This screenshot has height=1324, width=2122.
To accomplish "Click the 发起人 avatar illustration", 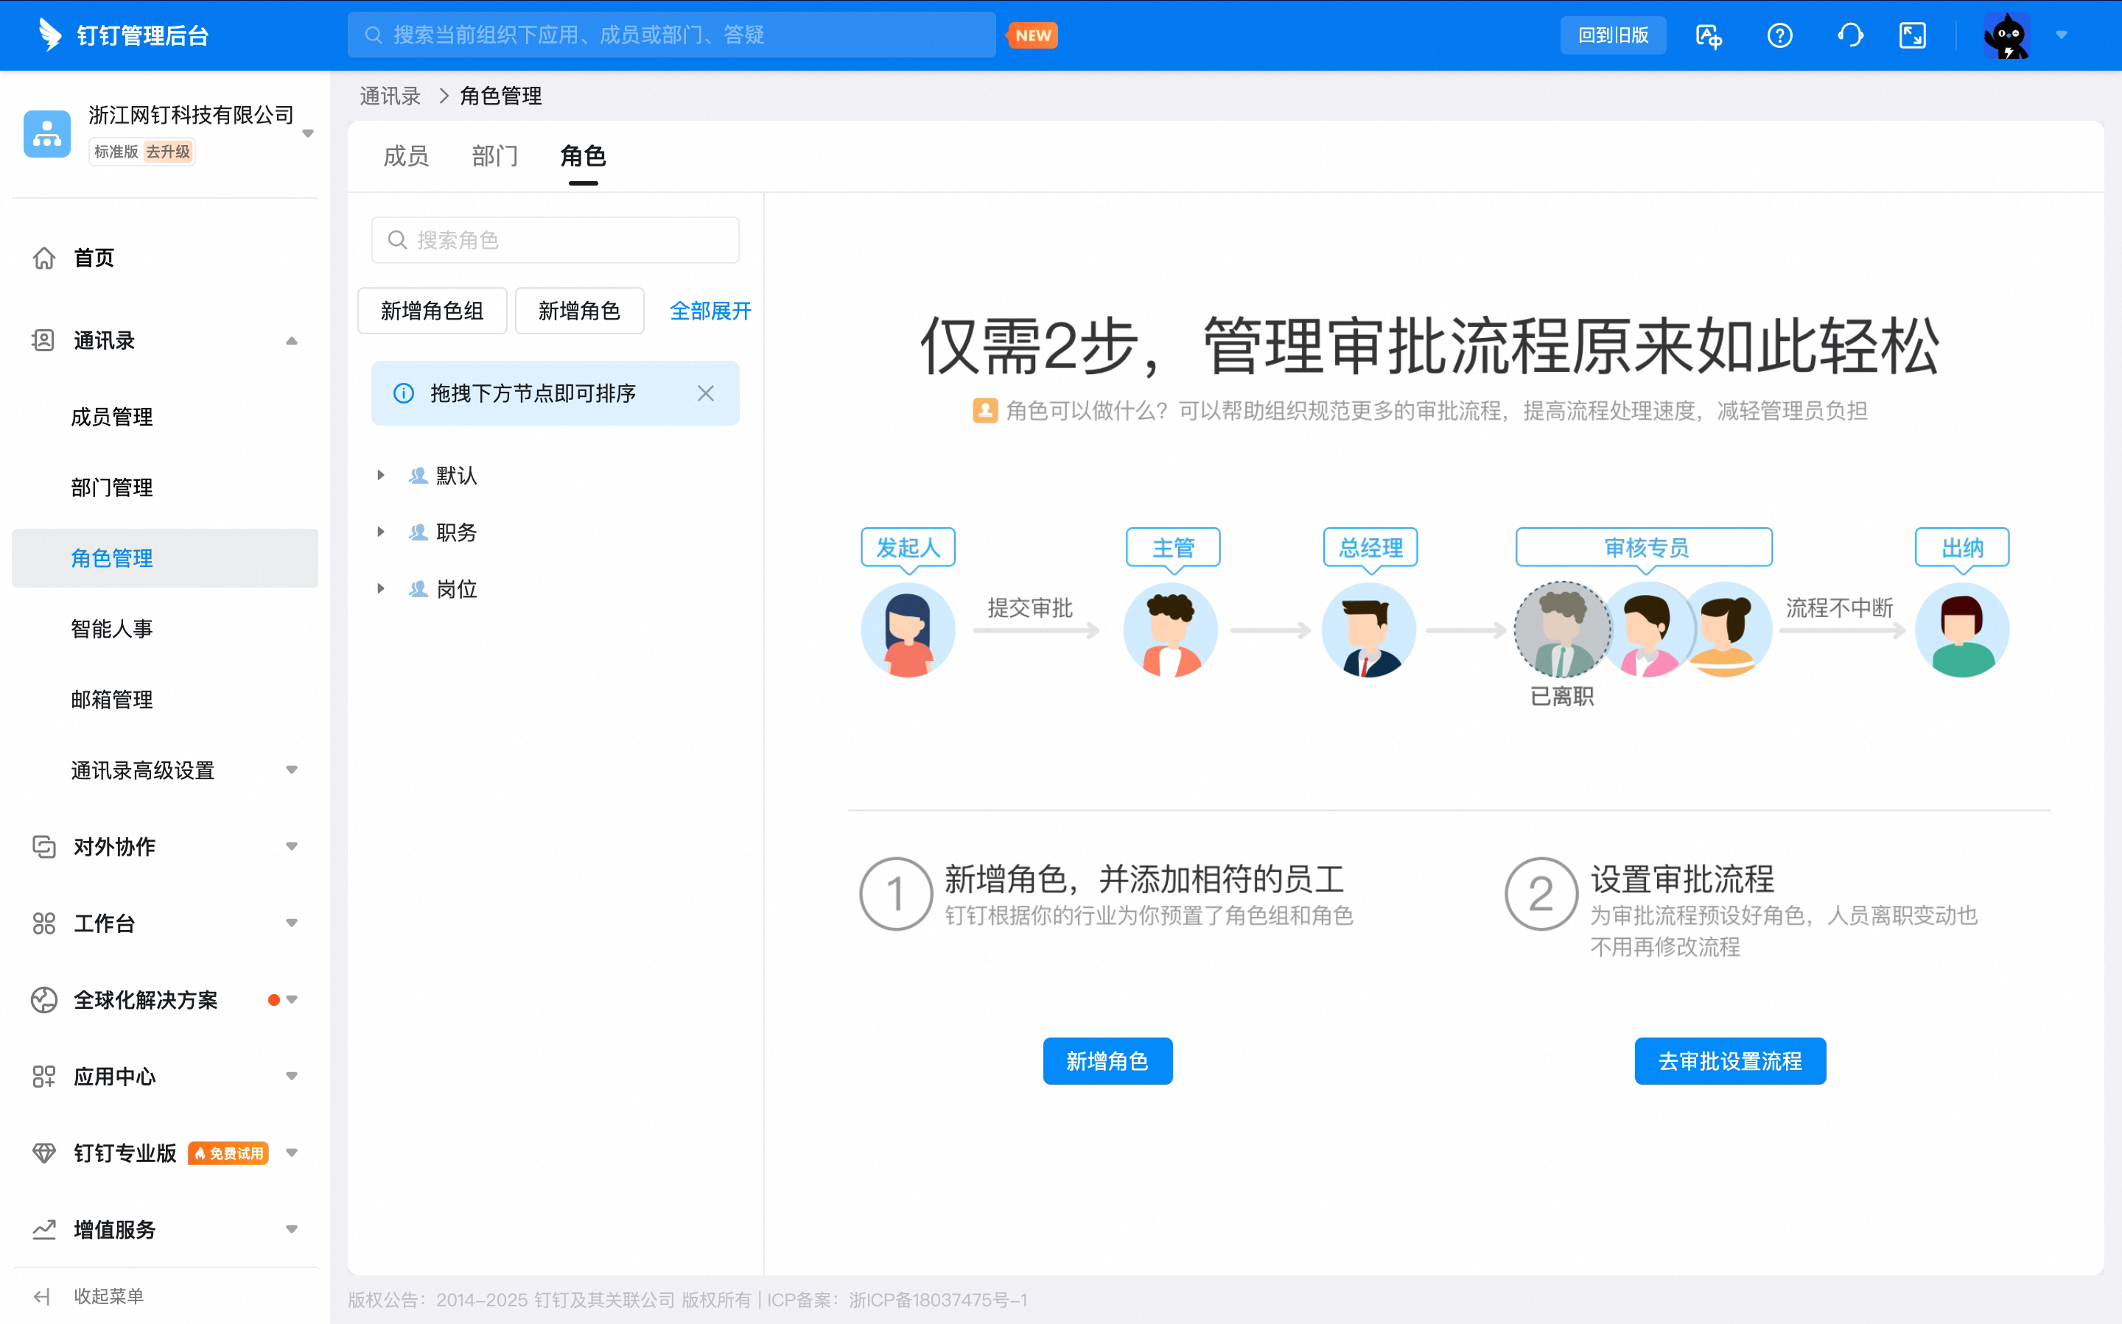I will point(908,630).
